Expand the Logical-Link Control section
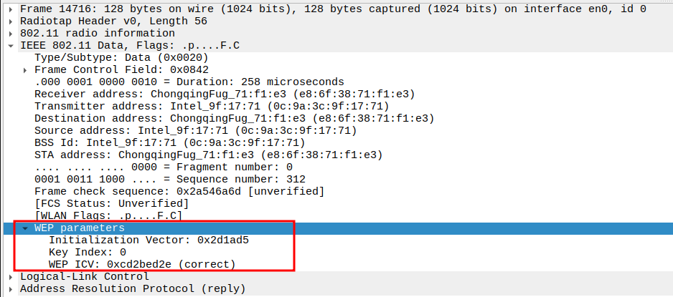Image resolution: width=673 pixels, height=297 pixels. pos(11,277)
